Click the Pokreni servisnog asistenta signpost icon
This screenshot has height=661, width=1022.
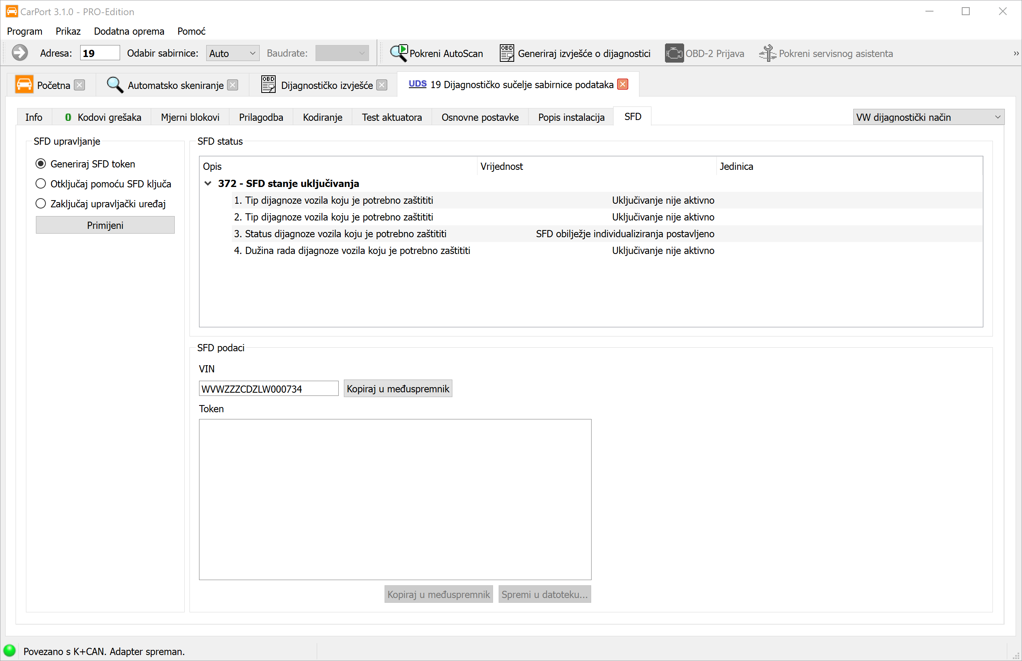pos(767,53)
